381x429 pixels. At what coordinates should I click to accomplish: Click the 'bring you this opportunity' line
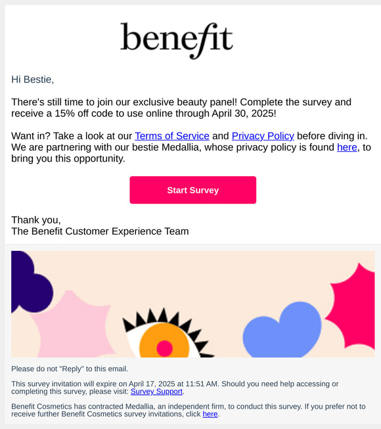click(x=68, y=159)
